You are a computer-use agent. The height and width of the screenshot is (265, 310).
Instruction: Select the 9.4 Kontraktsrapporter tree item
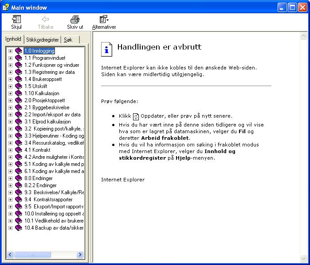[x=48, y=200]
